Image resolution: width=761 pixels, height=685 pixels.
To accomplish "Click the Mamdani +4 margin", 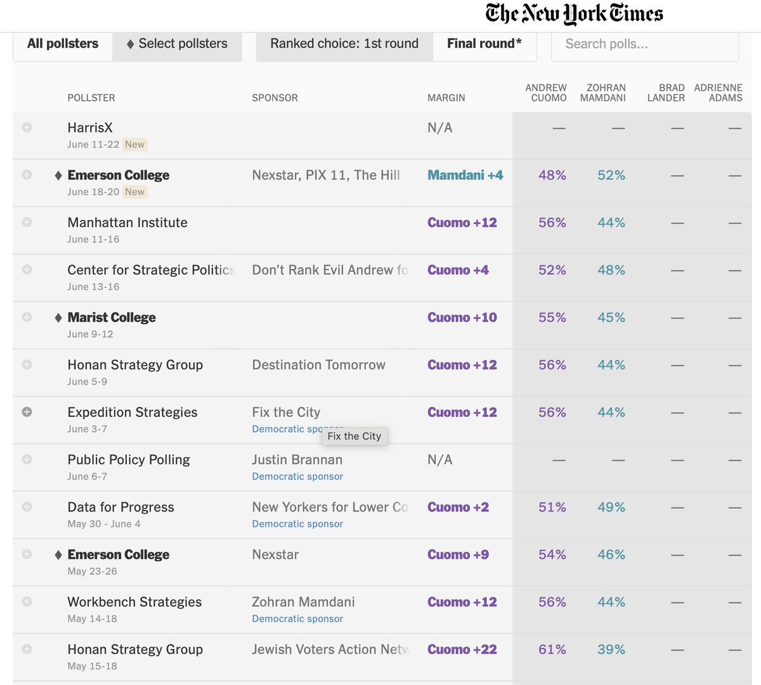I will click(465, 175).
